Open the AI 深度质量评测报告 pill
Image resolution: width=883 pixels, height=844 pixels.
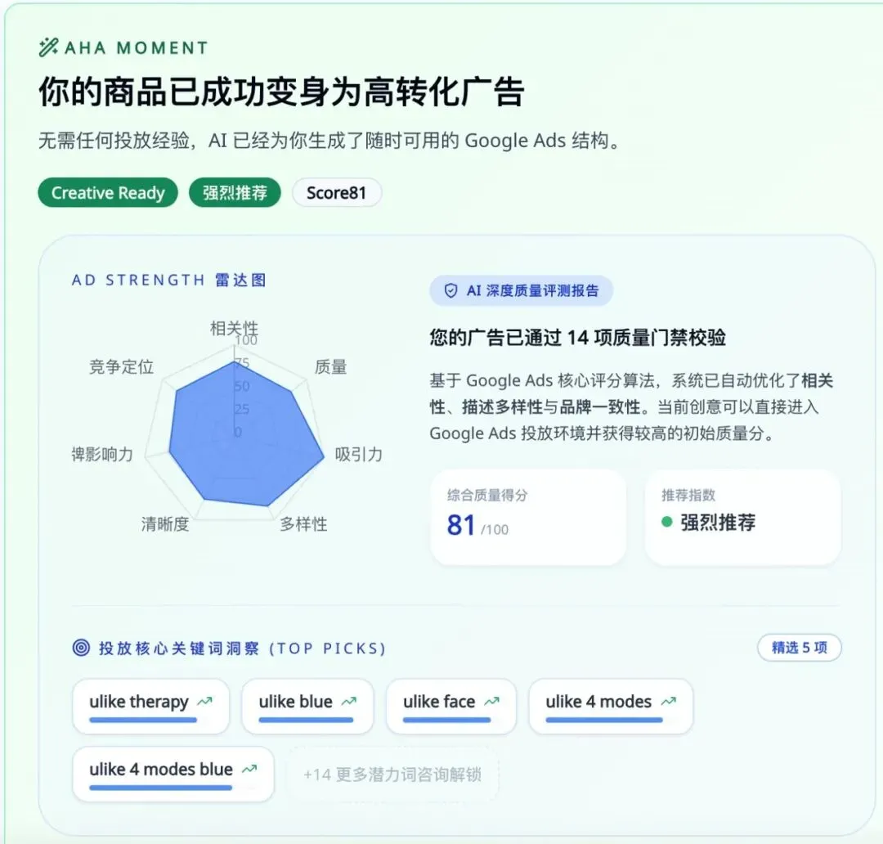point(521,291)
